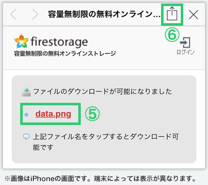Click the green circled number 5 marker
Image resolution: width=208 pixels, height=185 pixels.
(x=92, y=114)
